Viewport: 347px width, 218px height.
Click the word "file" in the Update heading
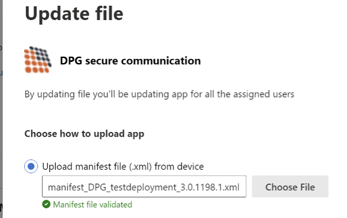[x=109, y=14]
